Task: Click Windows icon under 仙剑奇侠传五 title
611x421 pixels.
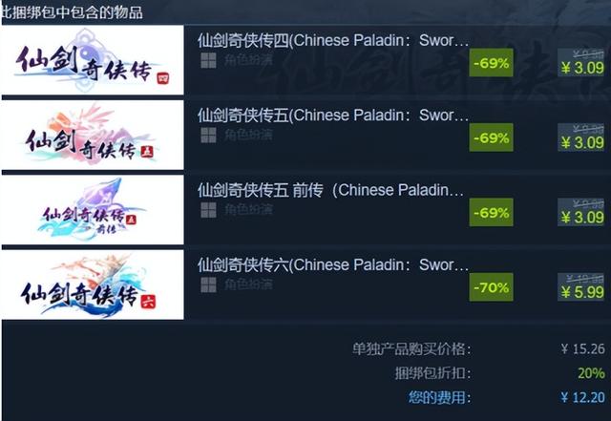Action: (x=208, y=136)
